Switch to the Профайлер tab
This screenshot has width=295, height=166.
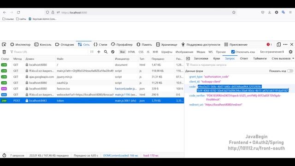click(122, 45)
